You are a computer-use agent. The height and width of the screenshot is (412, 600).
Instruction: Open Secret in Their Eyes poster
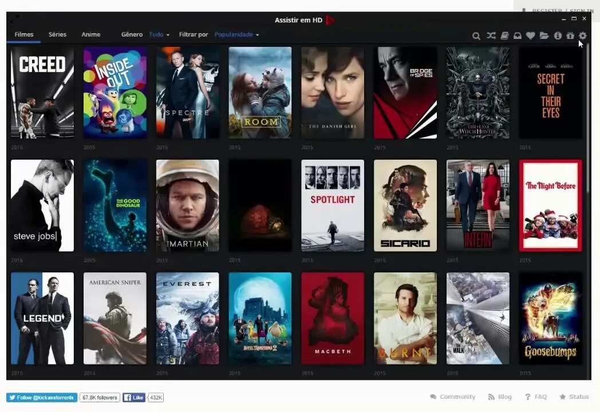pos(550,93)
